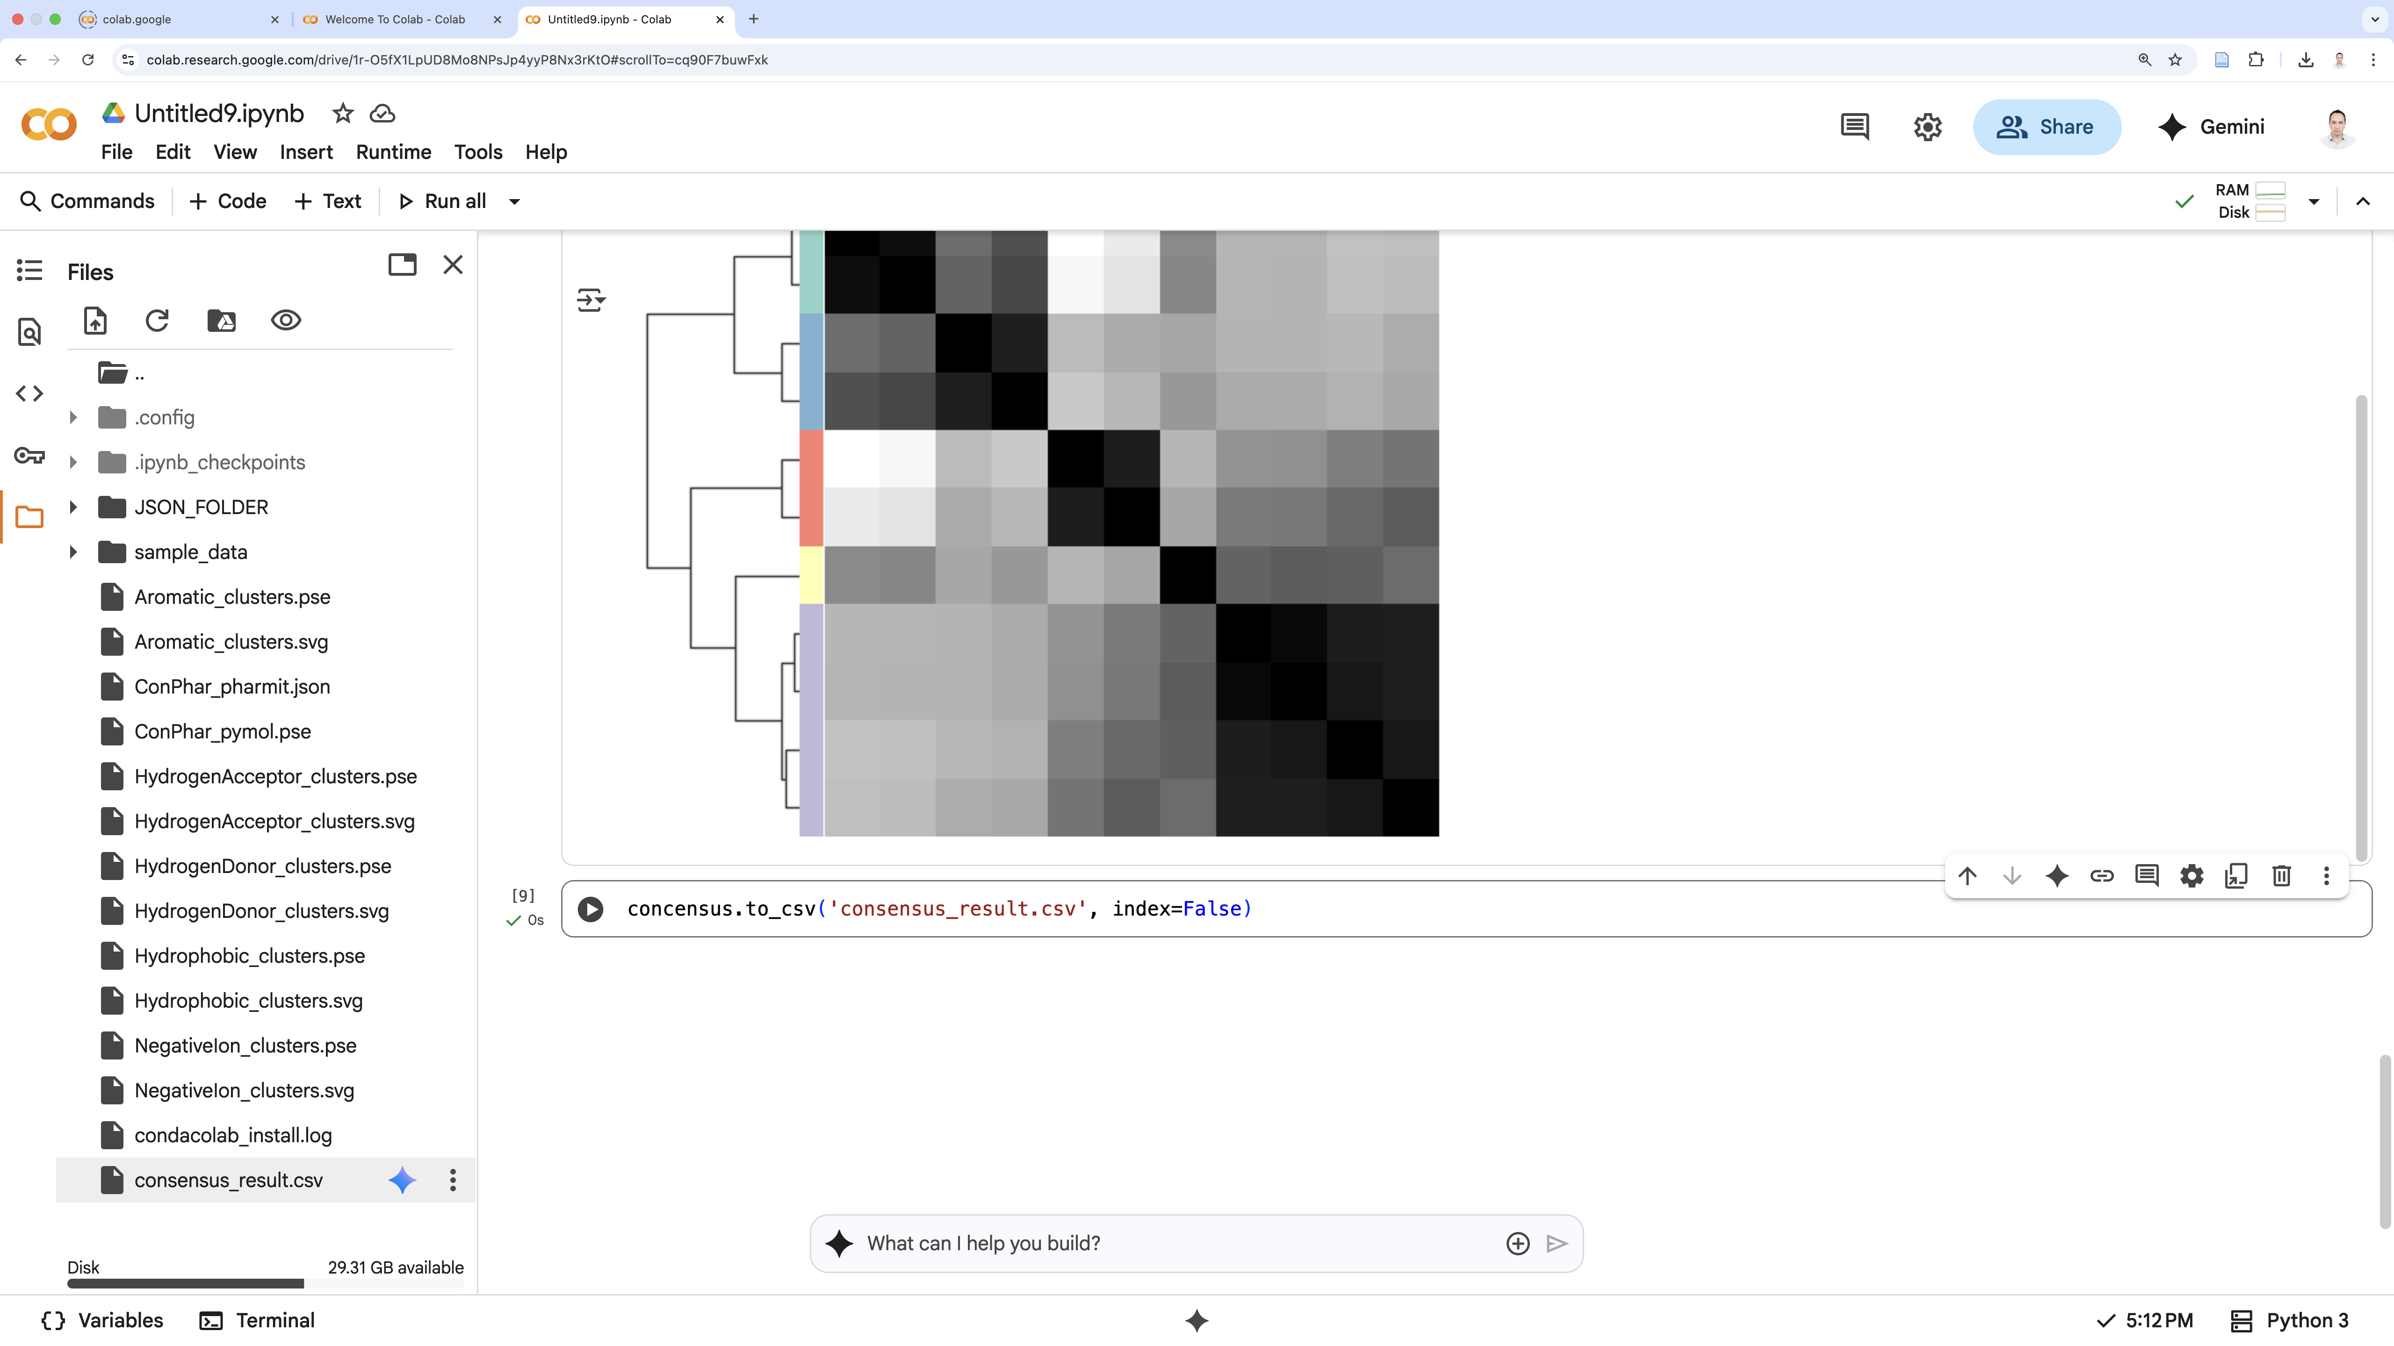
Task: Click the Share button
Action: point(2047,126)
